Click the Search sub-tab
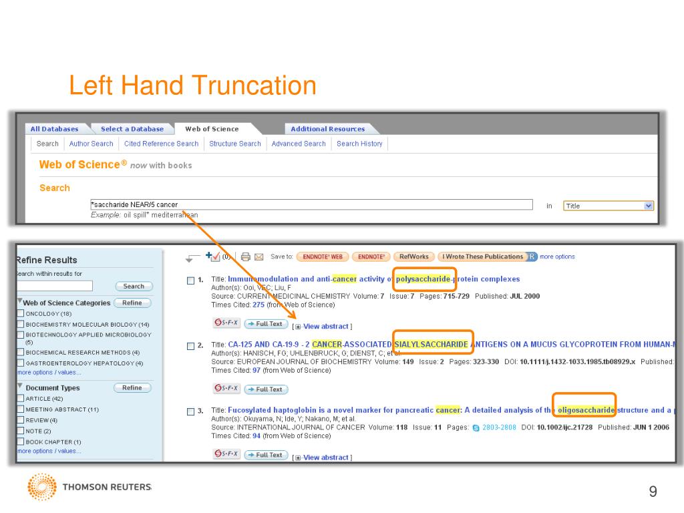The image size is (684, 513). (47, 144)
